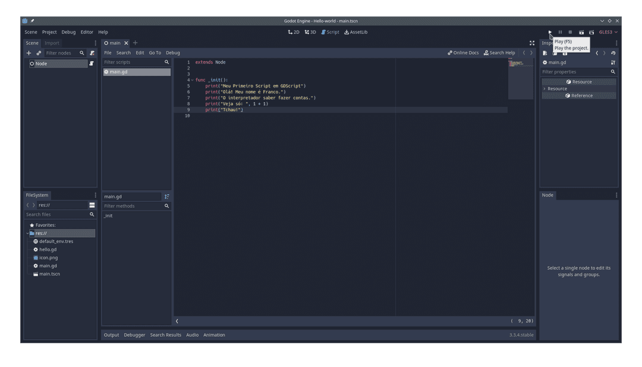The height and width of the screenshot is (367, 642).
Task: Open the Output bottom panel
Action: click(x=111, y=335)
